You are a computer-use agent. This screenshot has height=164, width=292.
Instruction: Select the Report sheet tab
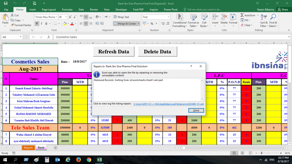(x=28, y=148)
